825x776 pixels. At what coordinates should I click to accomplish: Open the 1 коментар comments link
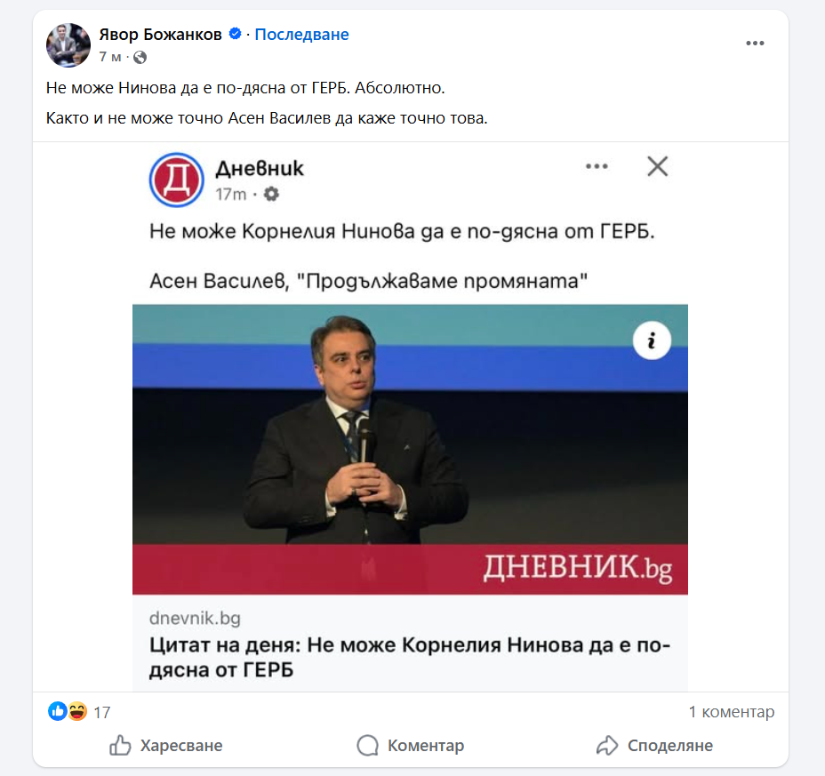click(x=731, y=712)
